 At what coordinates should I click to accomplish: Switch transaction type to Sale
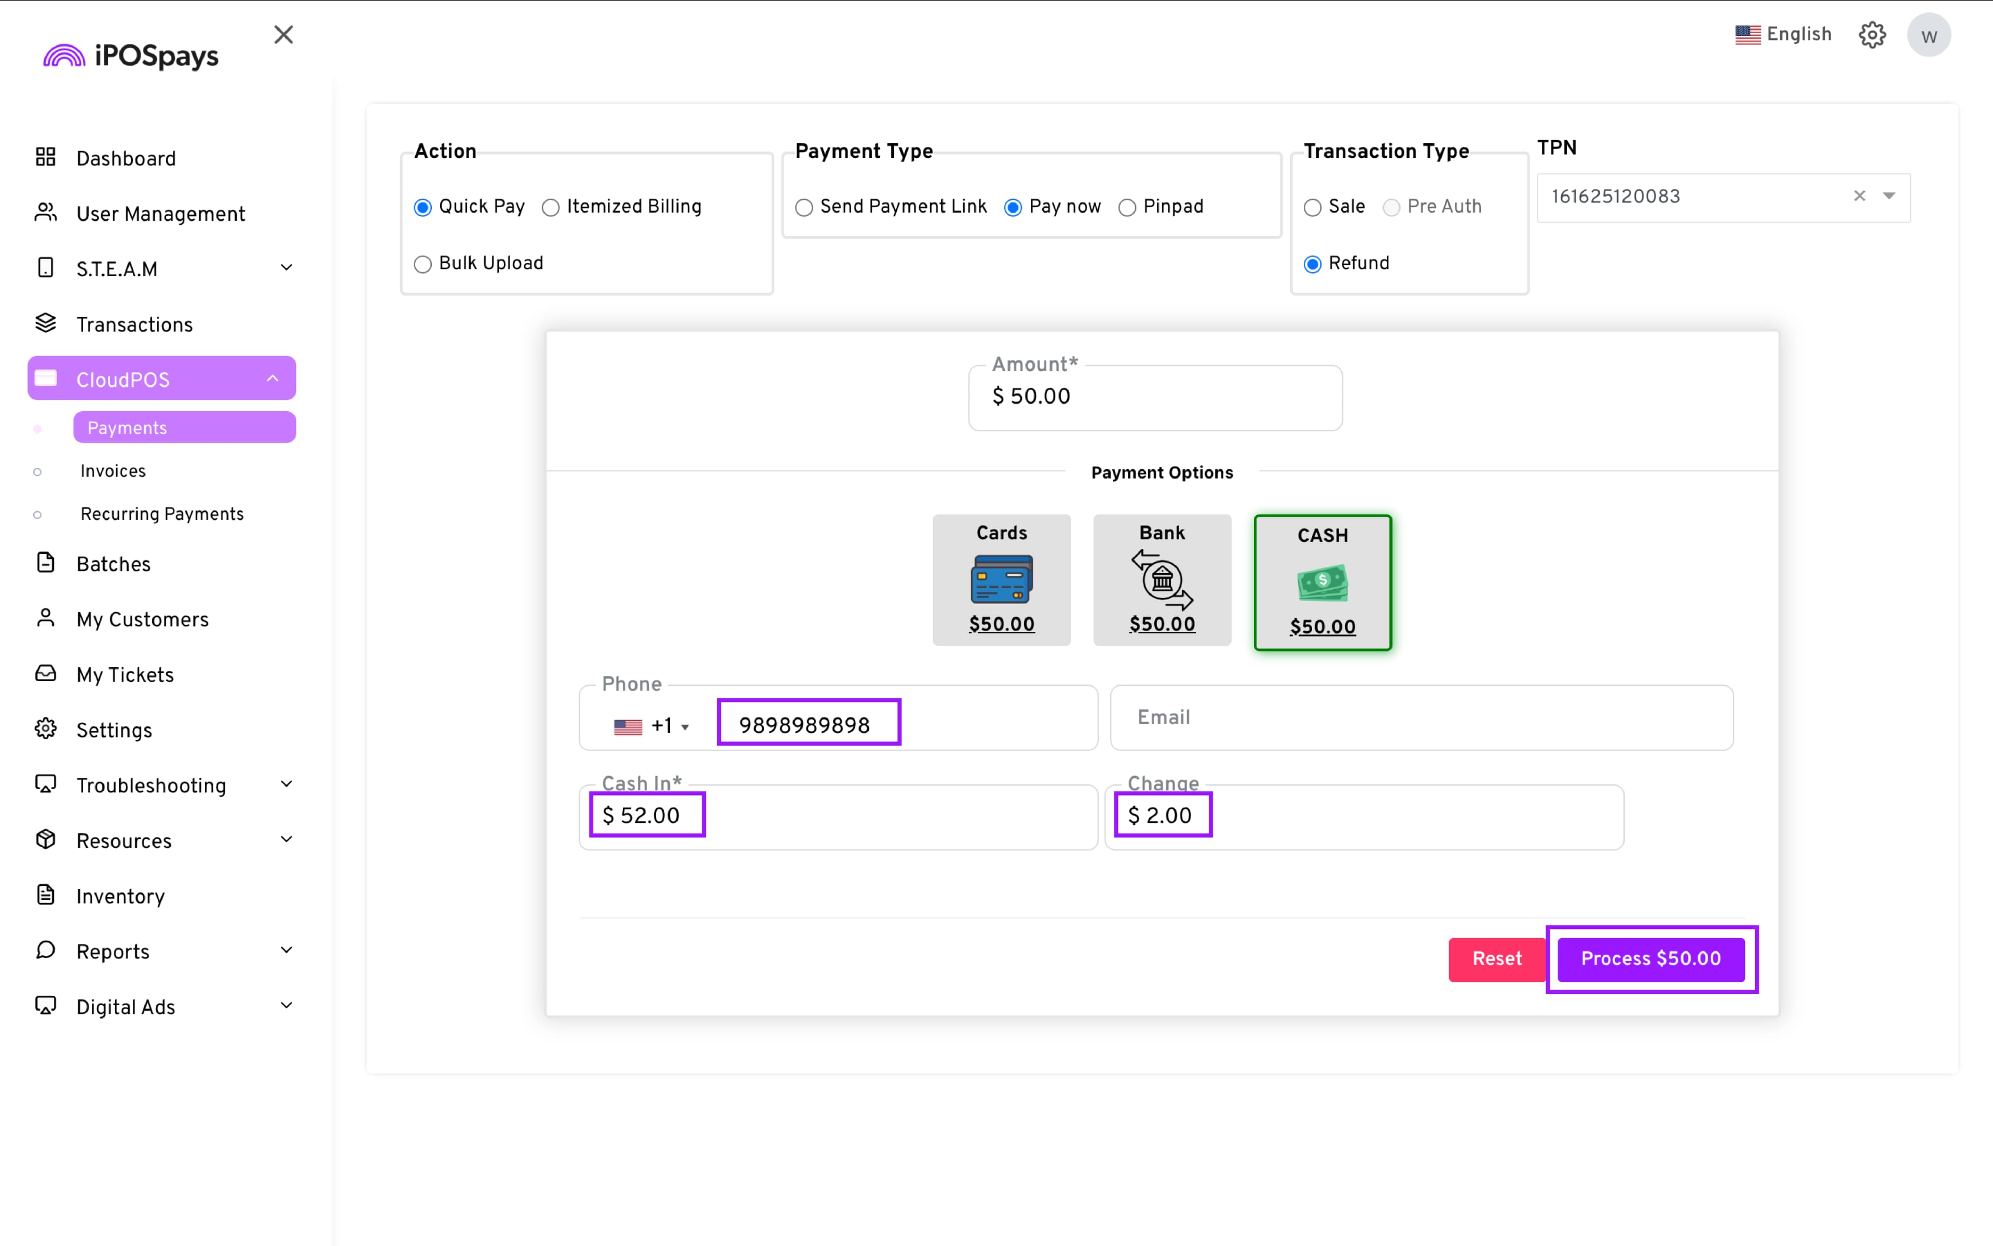(x=1312, y=208)
